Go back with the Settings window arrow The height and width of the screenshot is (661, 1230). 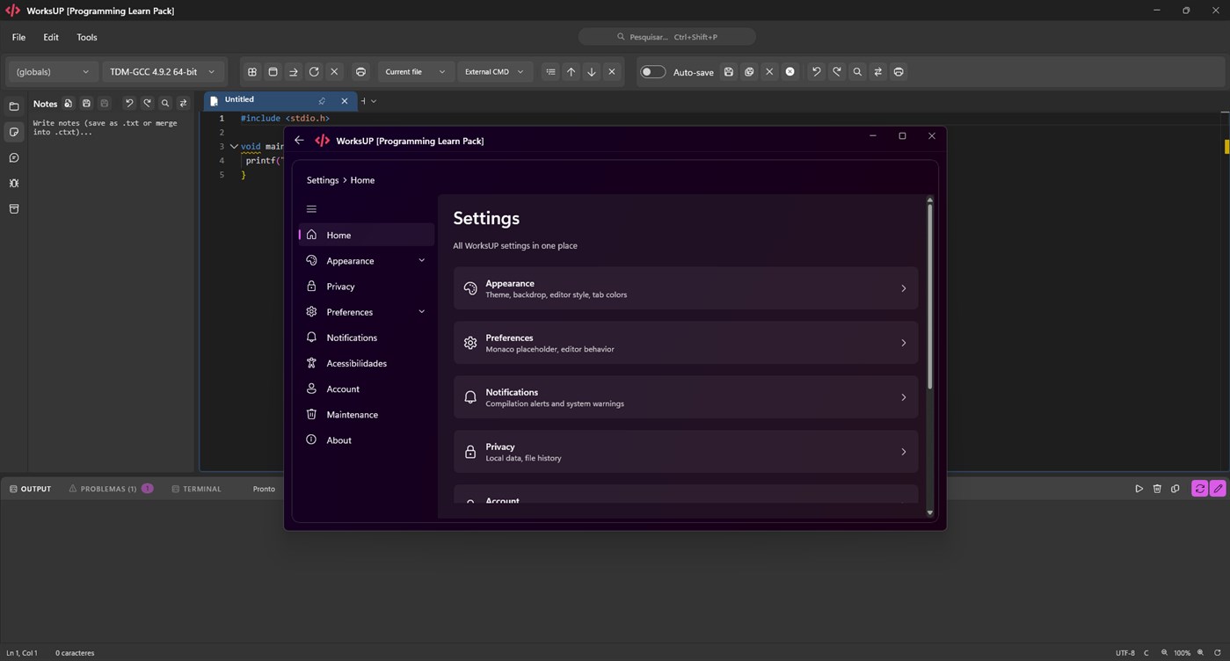[299, 141]
